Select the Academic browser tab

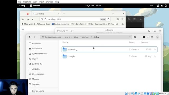click(46, 14)
